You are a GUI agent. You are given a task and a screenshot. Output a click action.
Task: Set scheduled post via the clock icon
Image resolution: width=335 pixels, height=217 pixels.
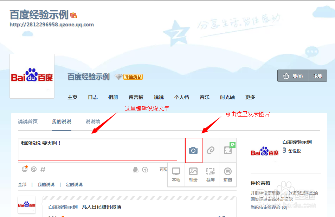[144, 169]
